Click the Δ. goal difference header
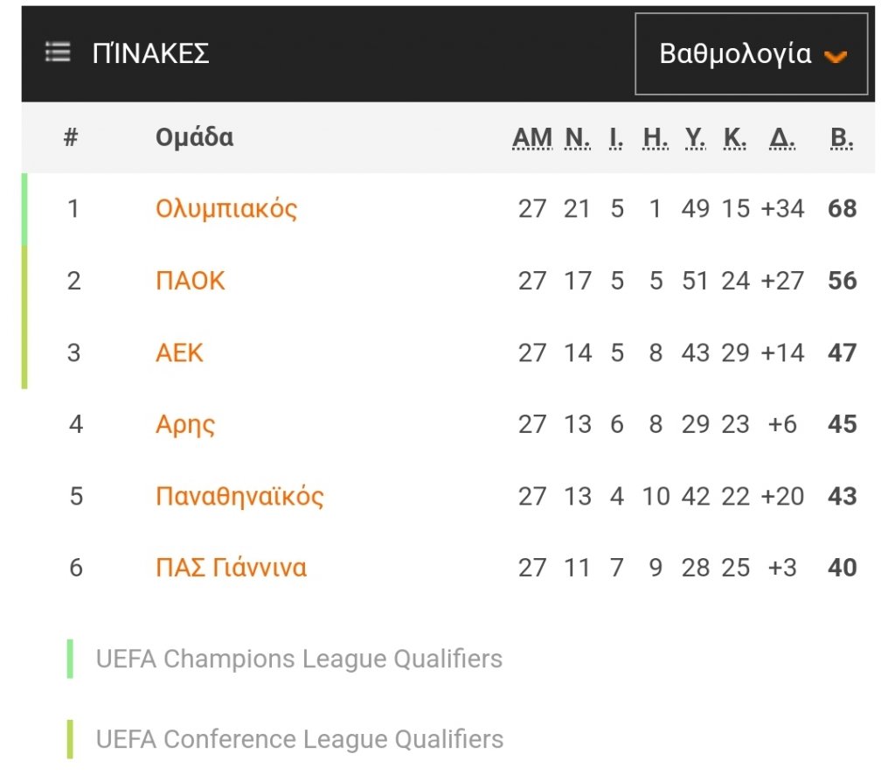 pos(782,138)
